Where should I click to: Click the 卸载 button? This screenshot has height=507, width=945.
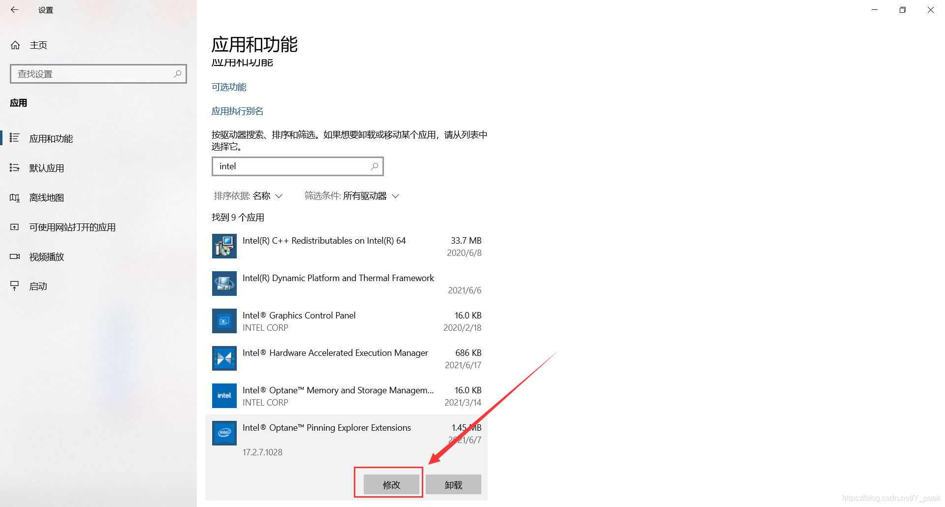pyautogui.click(x=453, y=484)
